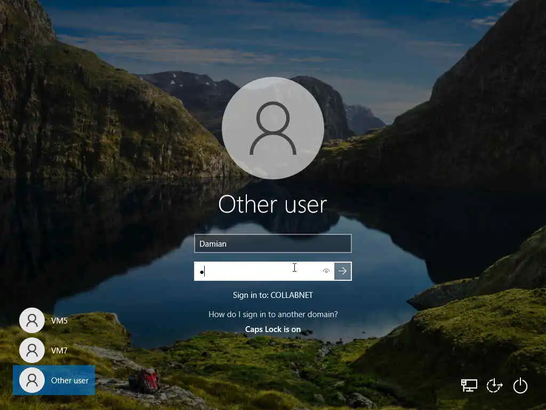The height and width of the screenshot is (410, 546).
Task: Open the power options icon
Action: click(x=520, y=385)
